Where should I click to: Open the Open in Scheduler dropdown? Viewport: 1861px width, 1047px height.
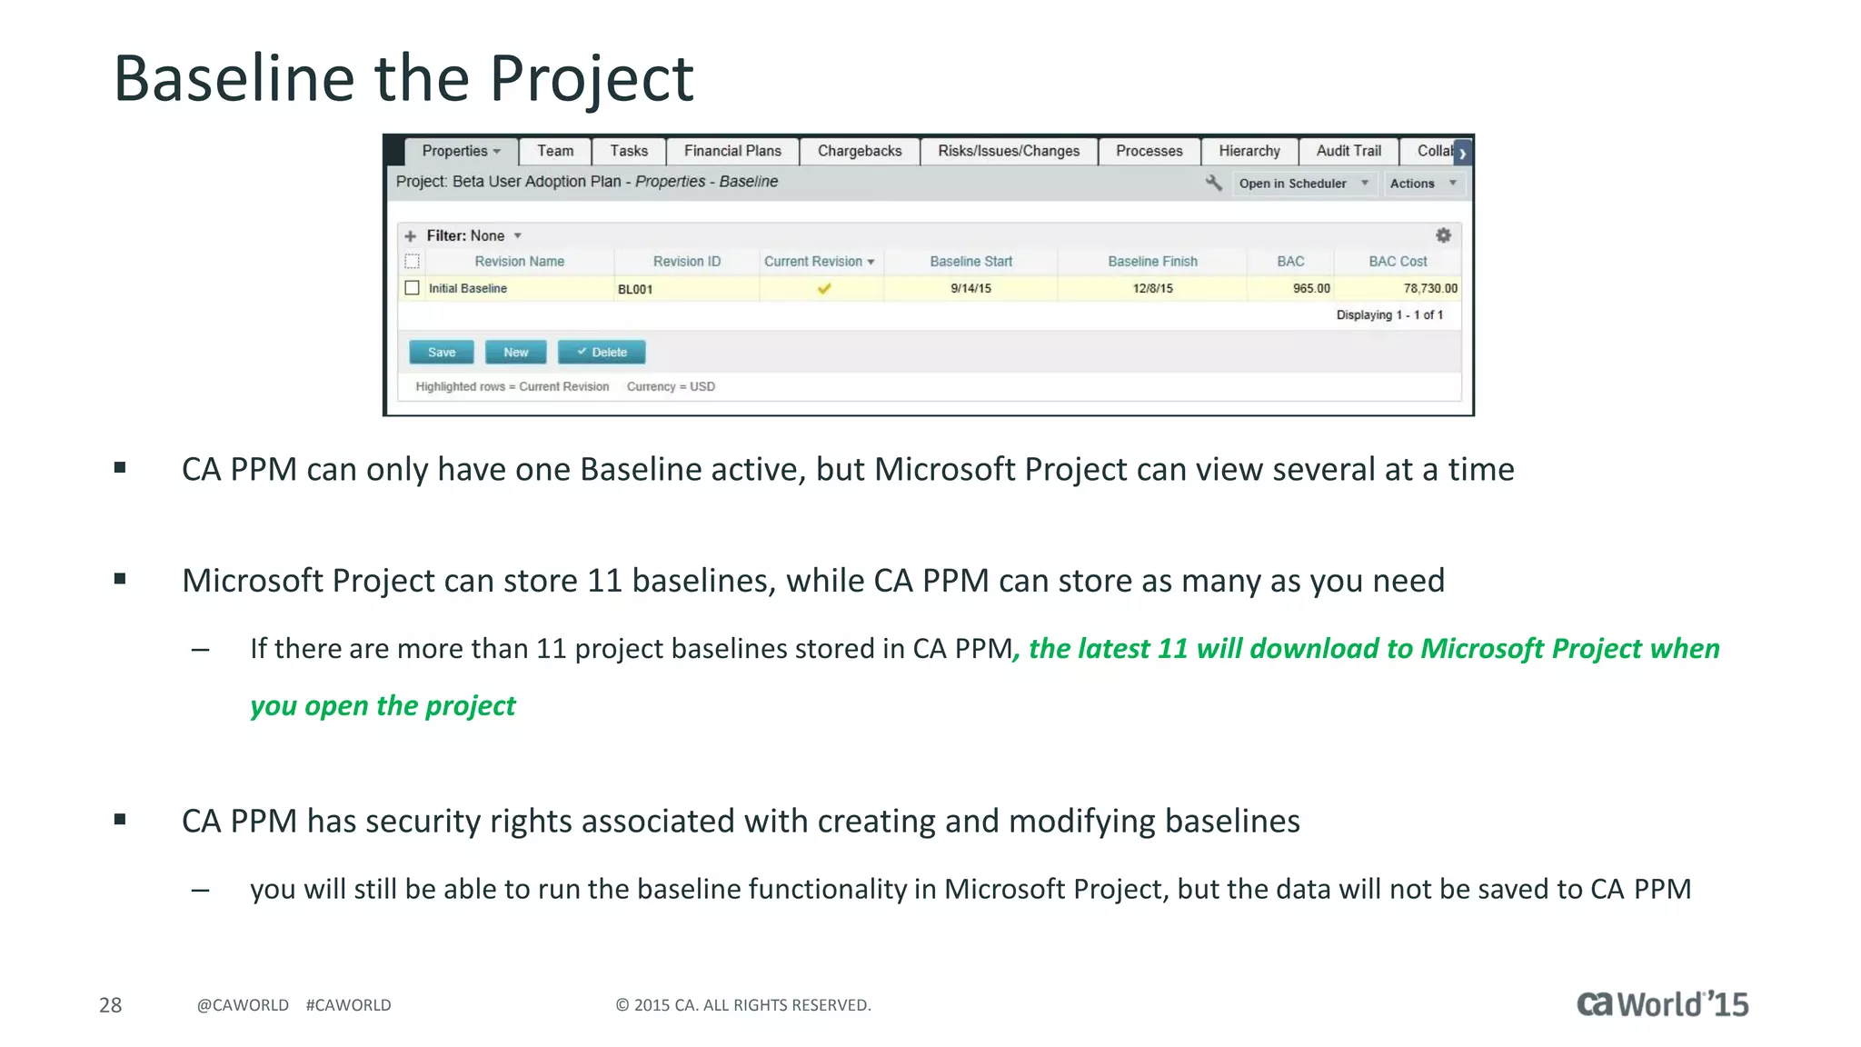pyautogui.click(x=1304, y=184)
